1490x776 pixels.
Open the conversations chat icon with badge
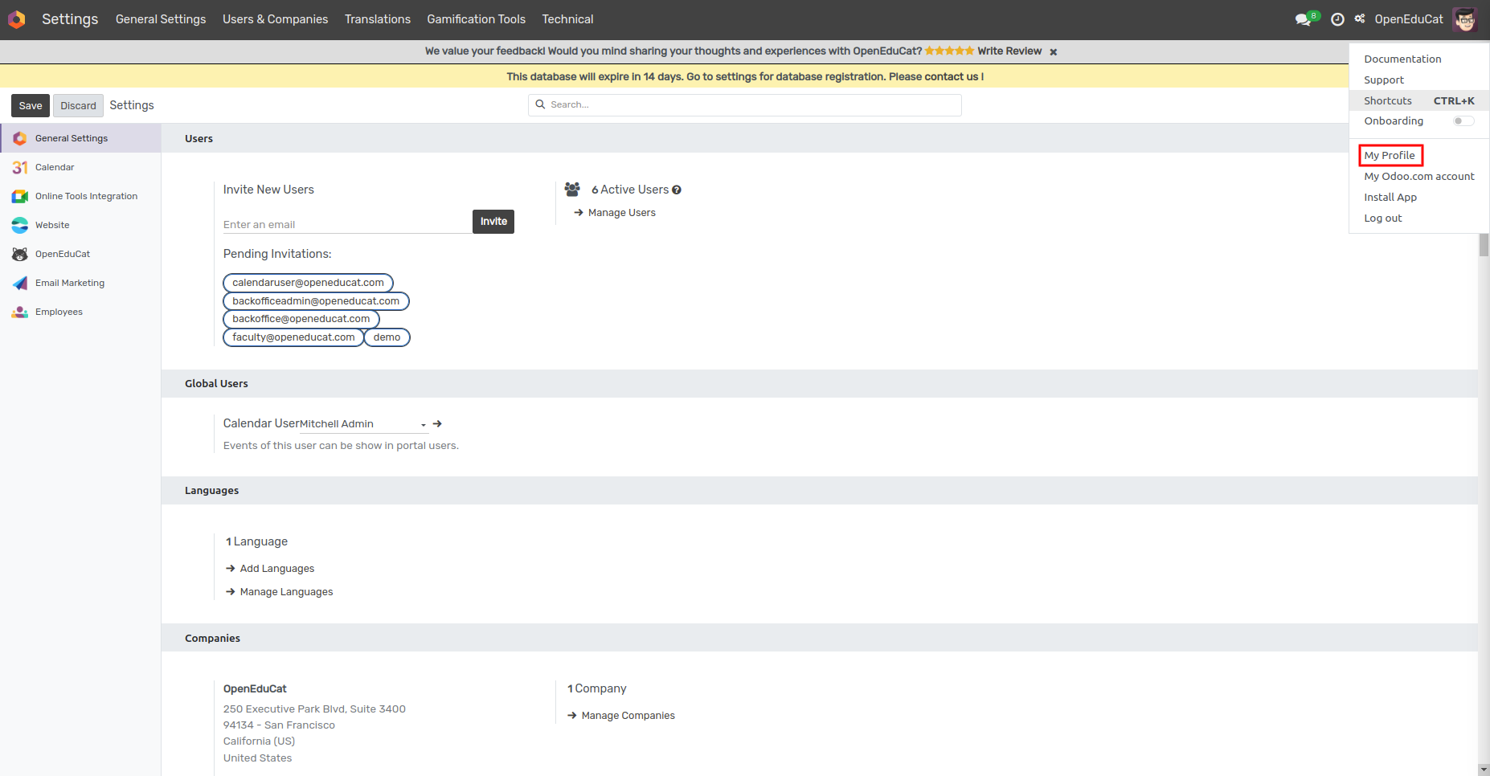point(1304,19)
